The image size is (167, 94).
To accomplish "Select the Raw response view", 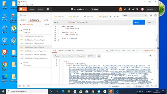I will click(x=64, y=56).
